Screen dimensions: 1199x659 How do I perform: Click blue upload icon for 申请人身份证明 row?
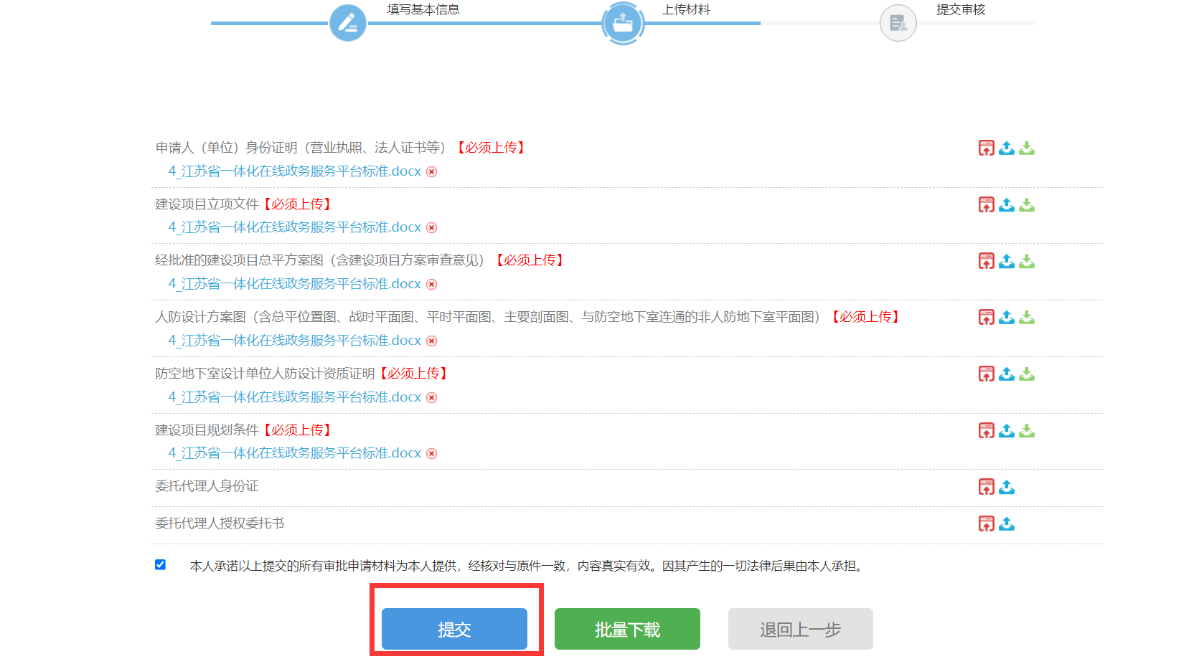pyautogui.click(x=1007, y=148)
